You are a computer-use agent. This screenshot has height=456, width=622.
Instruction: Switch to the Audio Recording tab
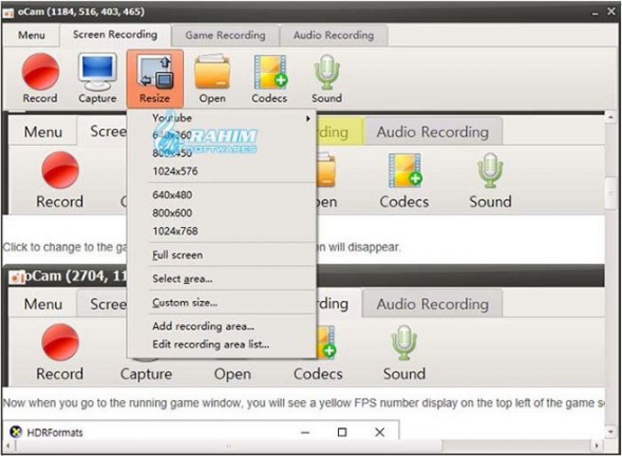click(x=333, y=35)
